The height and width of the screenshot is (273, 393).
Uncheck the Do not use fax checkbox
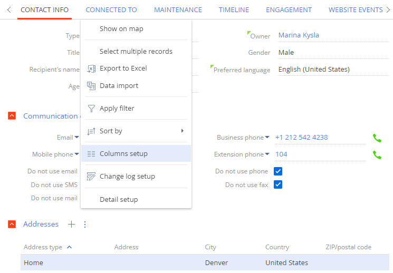point(278,184)
